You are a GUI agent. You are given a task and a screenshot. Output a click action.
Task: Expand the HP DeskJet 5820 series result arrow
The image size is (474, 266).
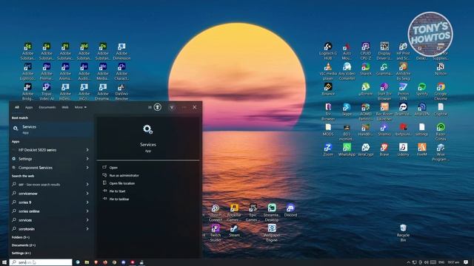(87, 150)
